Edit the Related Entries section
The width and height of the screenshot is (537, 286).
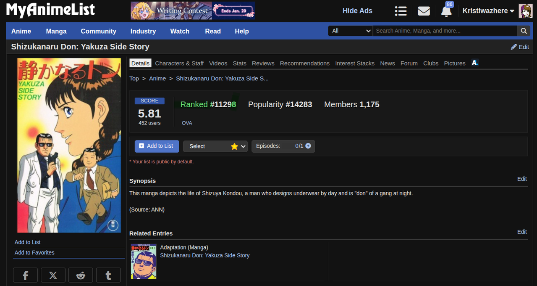coord(522,232)
